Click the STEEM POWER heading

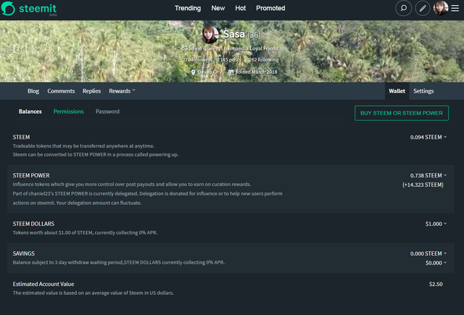[31, 175]
